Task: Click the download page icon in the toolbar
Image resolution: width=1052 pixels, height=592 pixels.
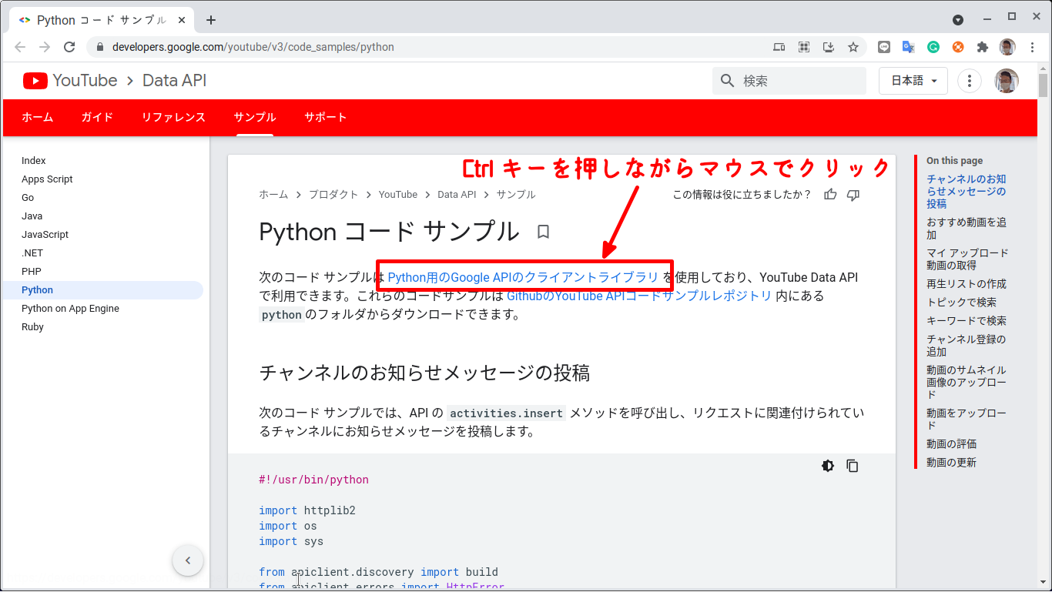Action: pyautogui.click(x=828, y=47)
